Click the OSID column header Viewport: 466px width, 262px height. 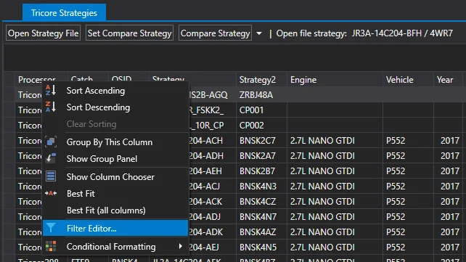pos(128,80)
